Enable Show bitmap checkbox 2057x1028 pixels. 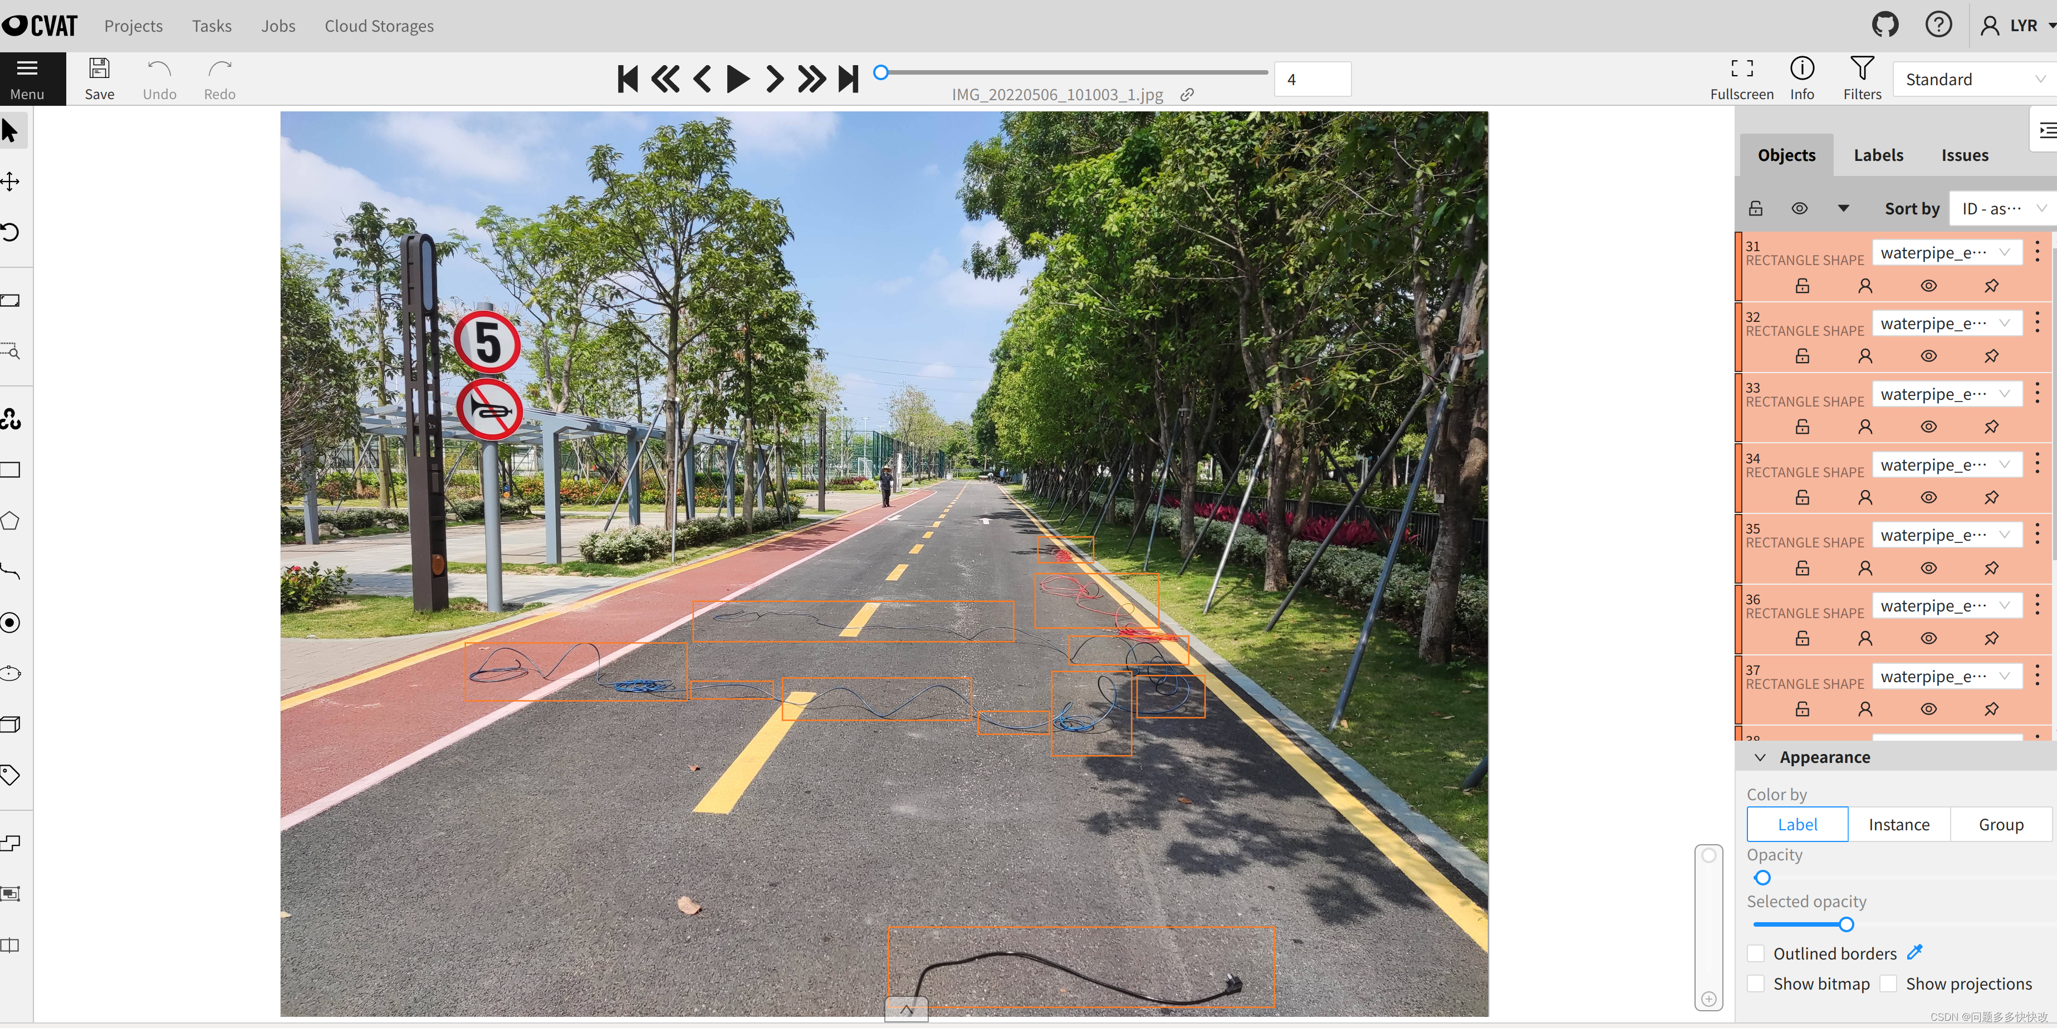(x=1755, y=983)
